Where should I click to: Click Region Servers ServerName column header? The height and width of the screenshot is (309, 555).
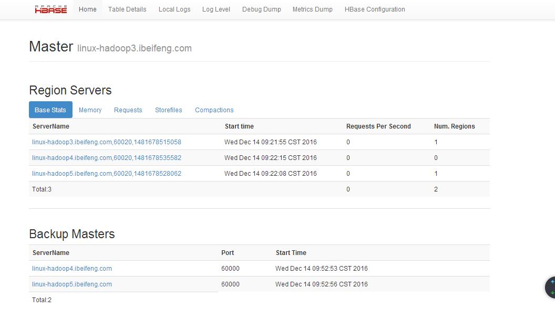coord(51,126)
